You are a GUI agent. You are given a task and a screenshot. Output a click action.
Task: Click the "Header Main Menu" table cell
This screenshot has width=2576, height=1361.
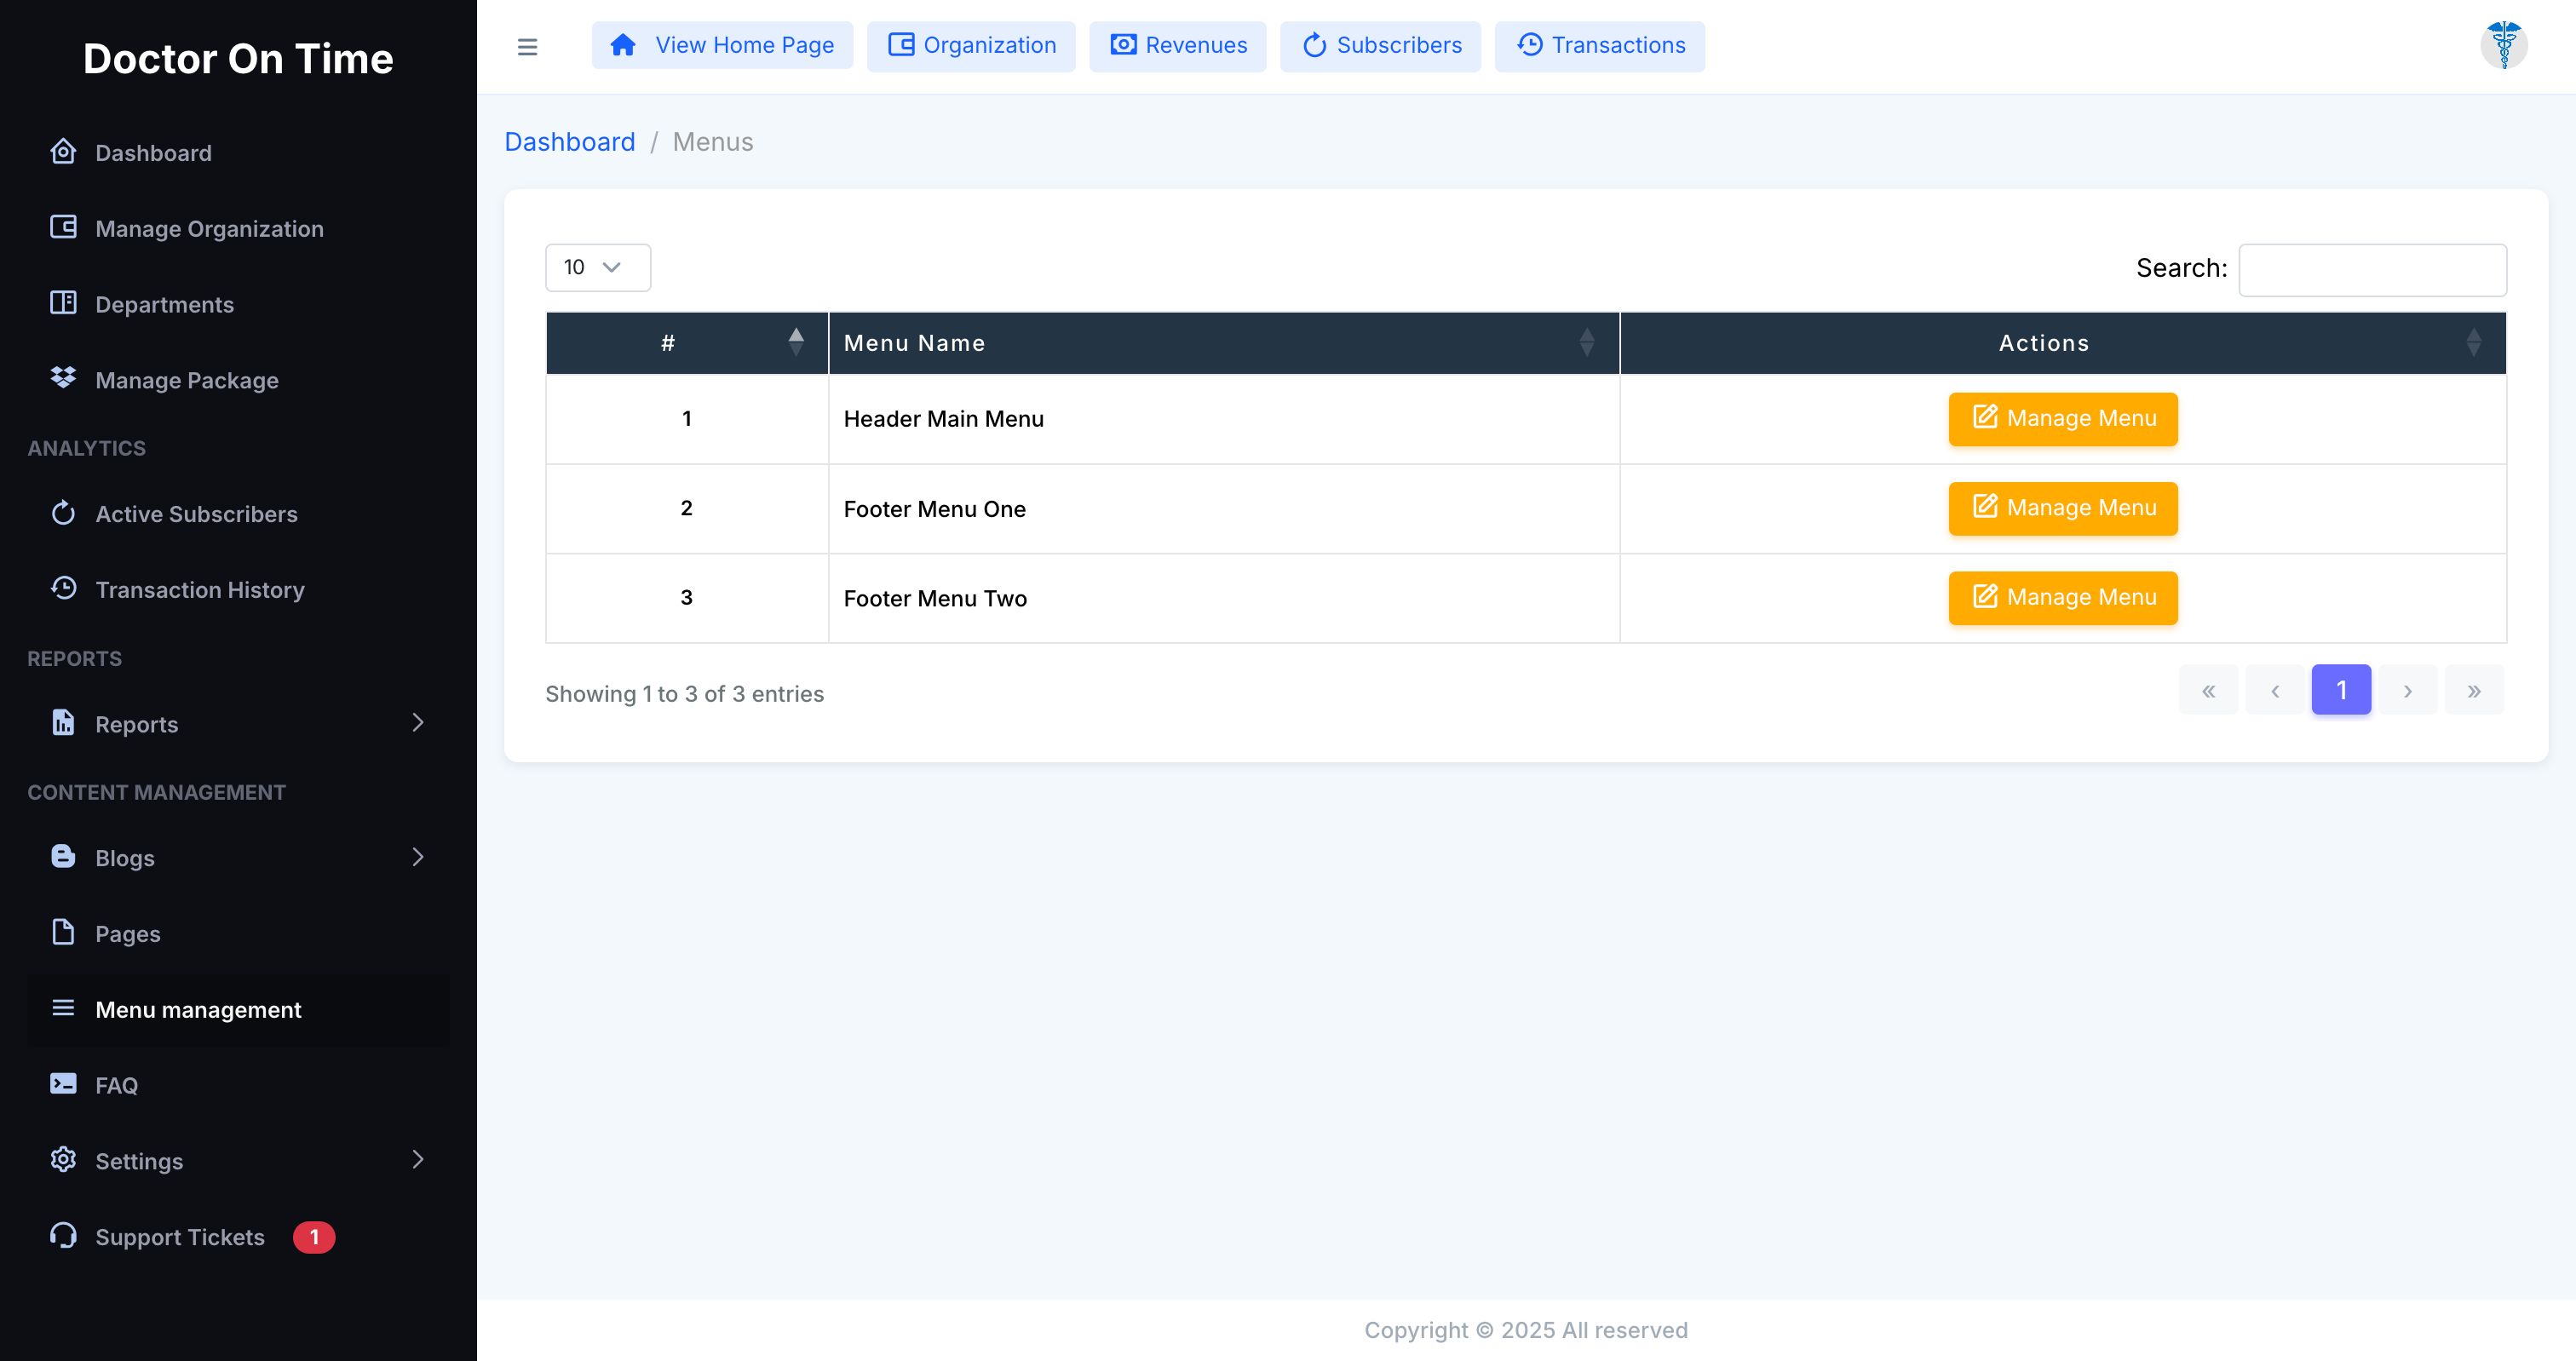(x=1224, y=419)
